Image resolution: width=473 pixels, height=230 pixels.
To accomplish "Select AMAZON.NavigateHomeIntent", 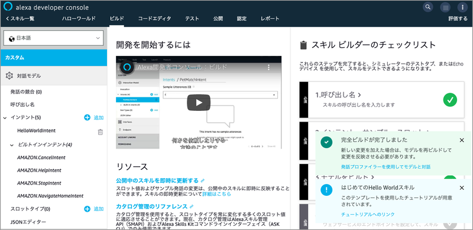I will (50, 196).
